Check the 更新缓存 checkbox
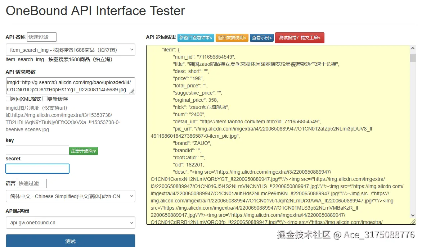This screenshot has width=422, height=247. point(45,99)
